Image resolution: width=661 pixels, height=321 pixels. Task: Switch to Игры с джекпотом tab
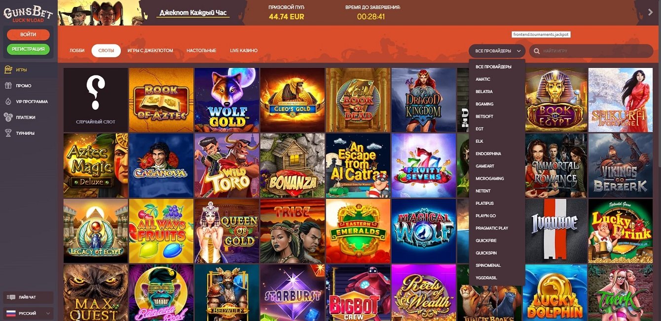[x=150, y=51]
